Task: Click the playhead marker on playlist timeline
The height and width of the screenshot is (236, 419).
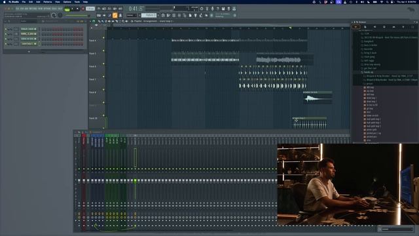Action: point(290,28)
